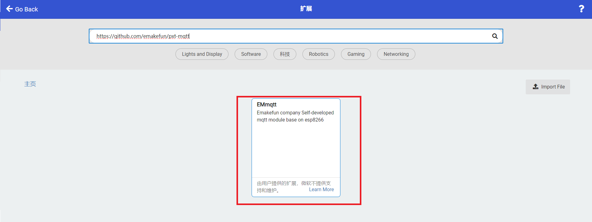Viewport: 592px width, 222px height.
Task: Select the EMmqtt extension card title
Action: click(x=267, y=105)
